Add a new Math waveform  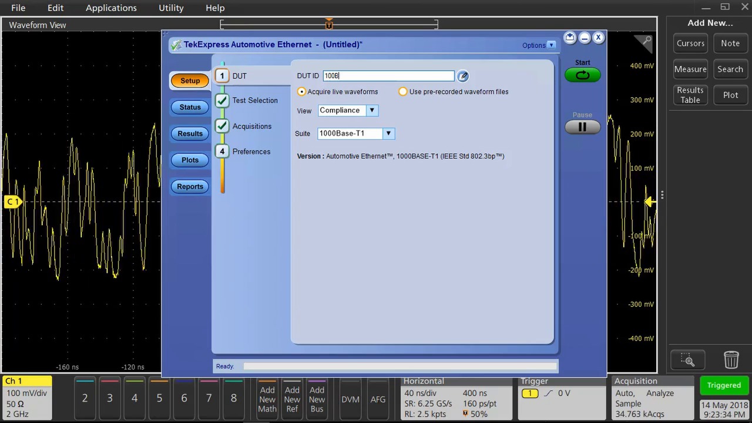[267, 399]
